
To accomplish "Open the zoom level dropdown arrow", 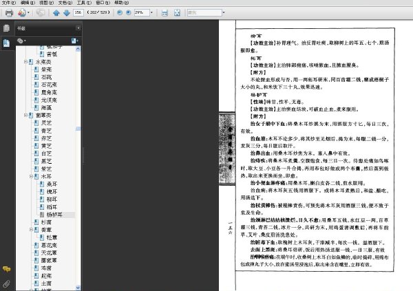I will coord(151,12).
